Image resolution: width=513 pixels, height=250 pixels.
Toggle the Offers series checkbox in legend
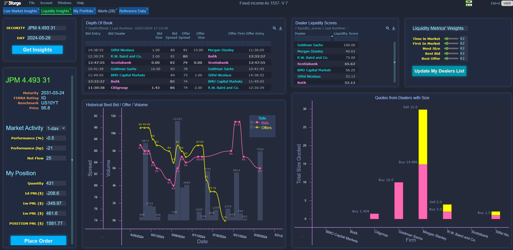click(x=252, y=127)
